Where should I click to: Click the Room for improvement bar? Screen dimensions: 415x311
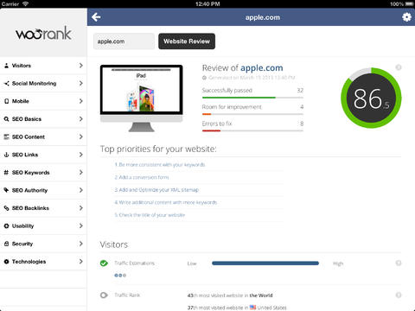point(252,114)
